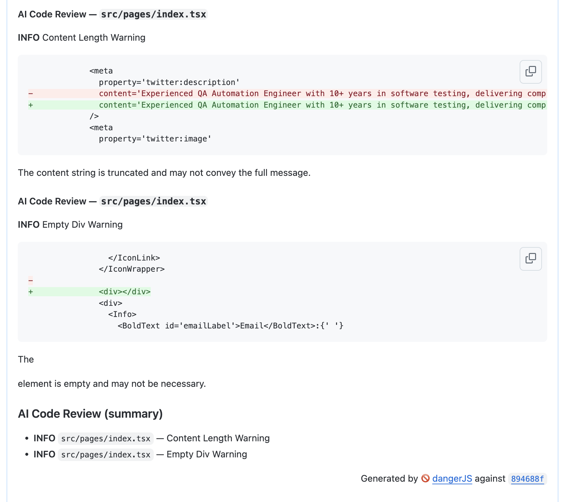Click the 'AI Code Review (summary)' heading
563x502 pixels.
coord(90,414)
